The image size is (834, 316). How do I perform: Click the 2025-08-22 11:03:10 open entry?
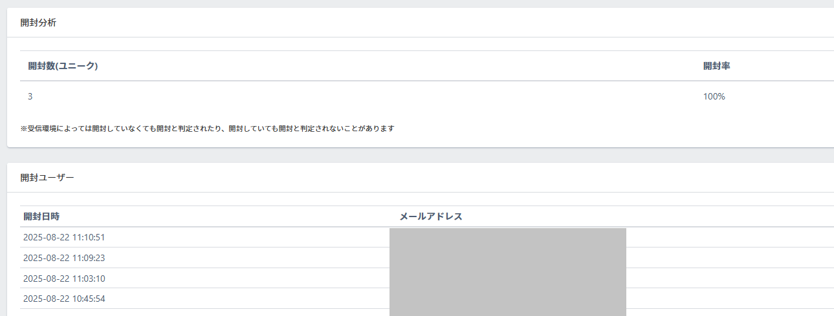pyautogui.click(x=64, y=279)
